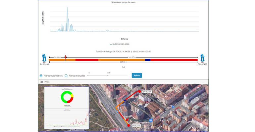Click the Aplicar button
255x132 pixels.
click(136, 75)
